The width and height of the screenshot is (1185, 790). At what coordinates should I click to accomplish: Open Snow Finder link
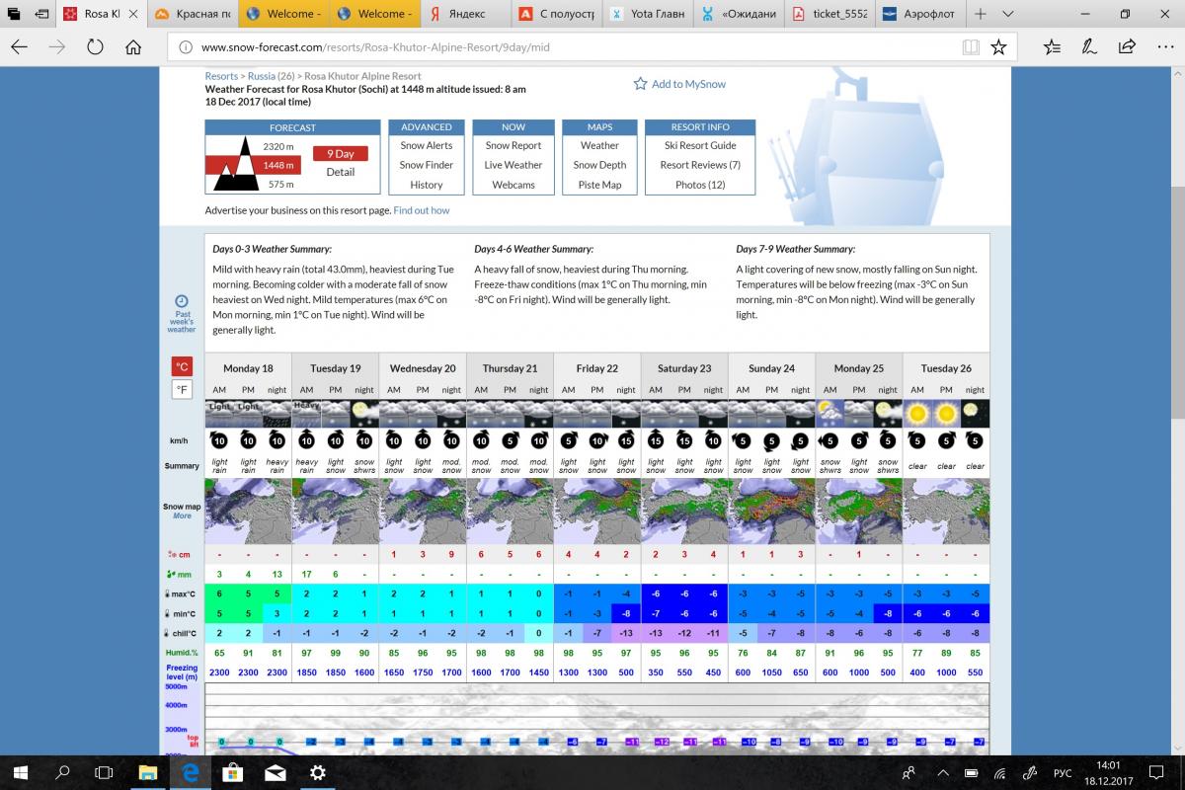coord(427,165)
